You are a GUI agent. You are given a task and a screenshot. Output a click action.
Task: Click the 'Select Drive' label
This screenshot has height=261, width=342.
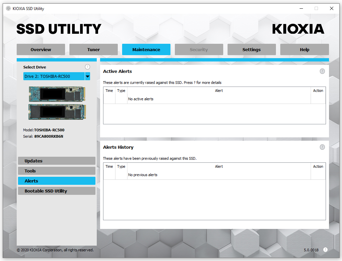coord(35,67)
